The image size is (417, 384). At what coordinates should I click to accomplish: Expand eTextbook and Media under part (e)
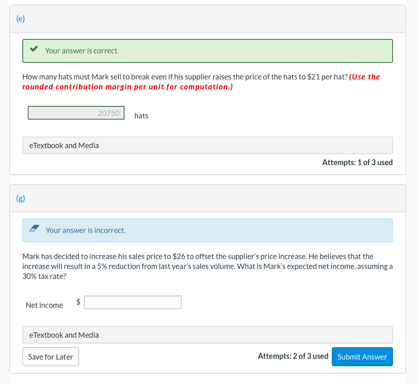tap(64, 146)
